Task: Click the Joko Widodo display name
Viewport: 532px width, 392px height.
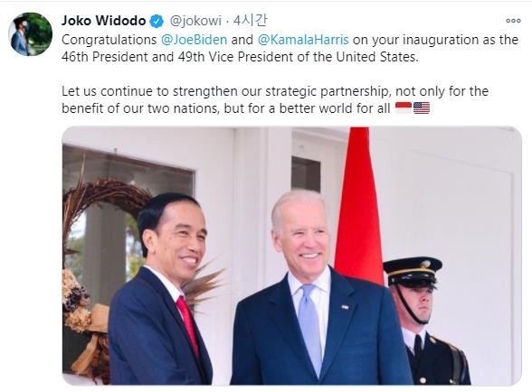Action: click(x=103, y=21)
